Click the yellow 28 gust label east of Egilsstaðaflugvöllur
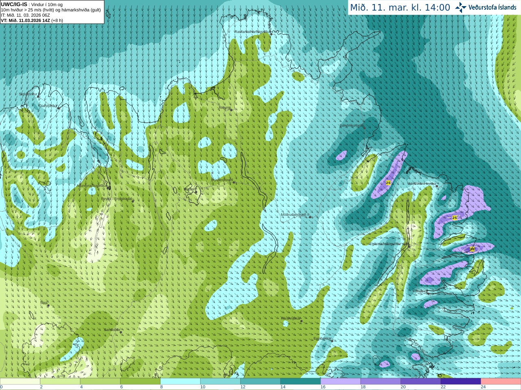The width and height of the screenshot is (521, 390). (472, 249)
